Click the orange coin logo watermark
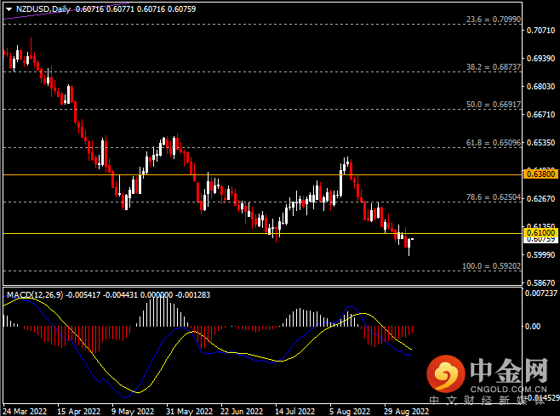The image size is (560, 416). tap(444, 373)
